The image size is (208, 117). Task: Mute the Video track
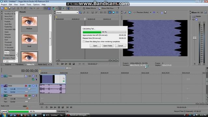click(x=33, y=76)
